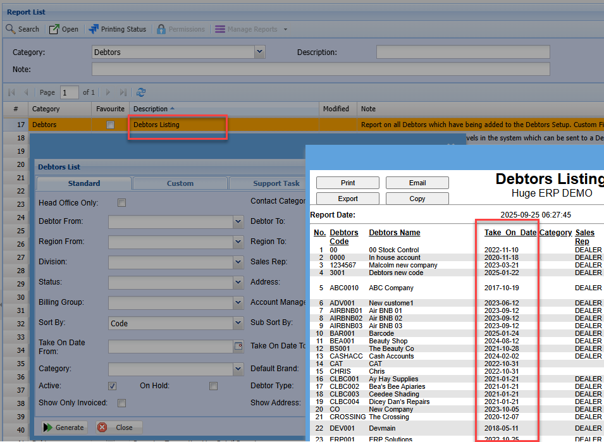
Task: Go to next page arrow in paging bar
Action: pyautogui.click(x=108, y=92)
